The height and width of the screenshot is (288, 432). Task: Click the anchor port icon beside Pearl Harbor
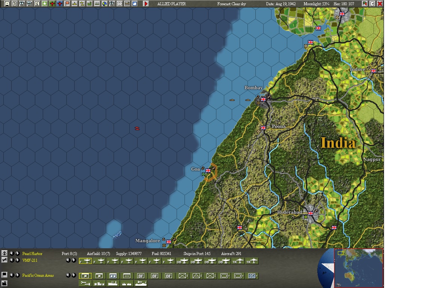tap(4, 253)
